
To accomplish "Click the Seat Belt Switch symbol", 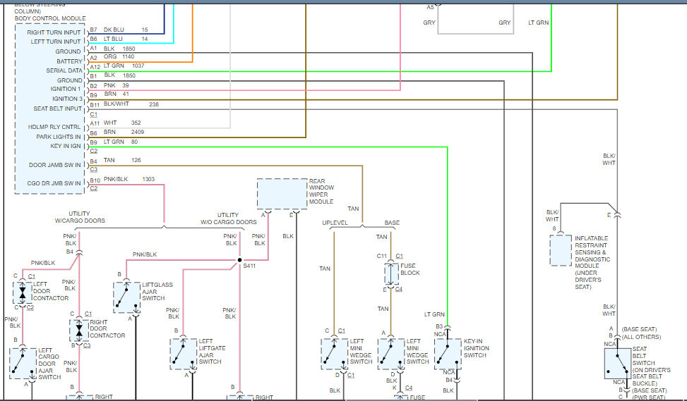I will [x=618, y=363].
